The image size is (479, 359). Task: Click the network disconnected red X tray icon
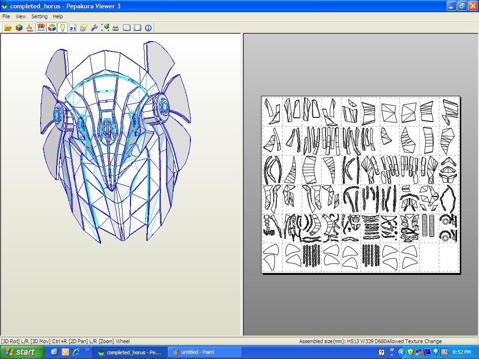[x=419, y=352]
